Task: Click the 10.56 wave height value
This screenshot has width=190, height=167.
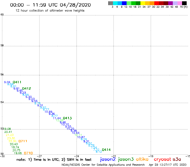Action: pos(76,133)
